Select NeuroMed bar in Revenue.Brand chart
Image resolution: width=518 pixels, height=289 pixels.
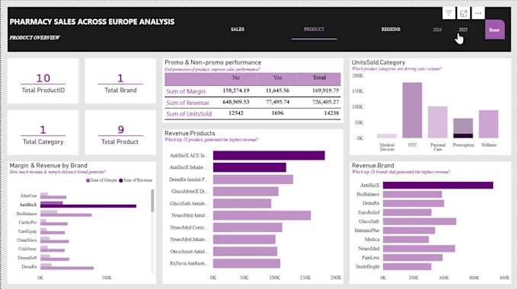point(419,249)
